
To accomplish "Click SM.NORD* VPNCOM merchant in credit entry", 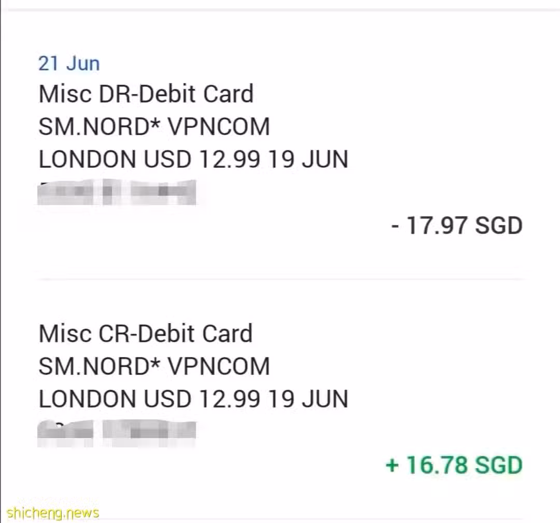I will pos(154,367).
